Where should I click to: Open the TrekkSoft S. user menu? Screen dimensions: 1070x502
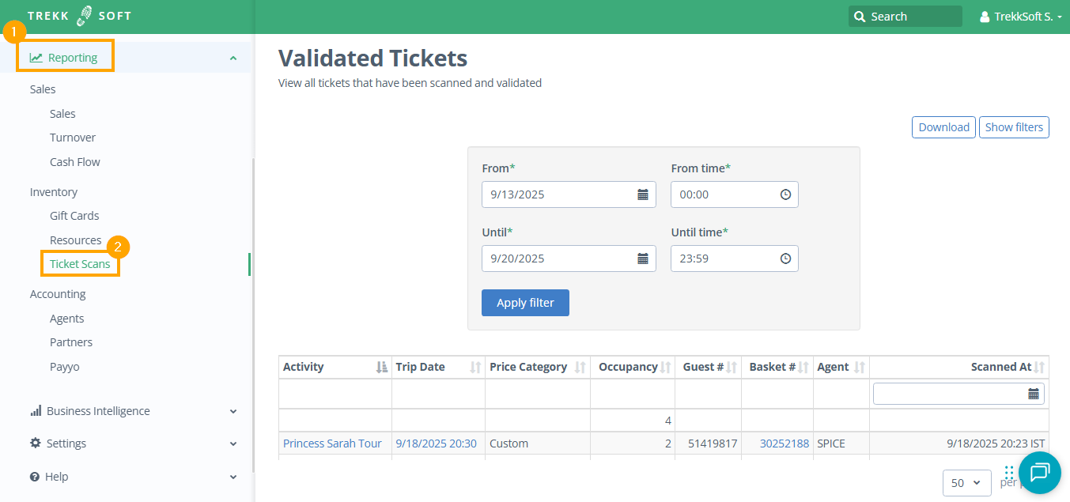point(1020,17)
